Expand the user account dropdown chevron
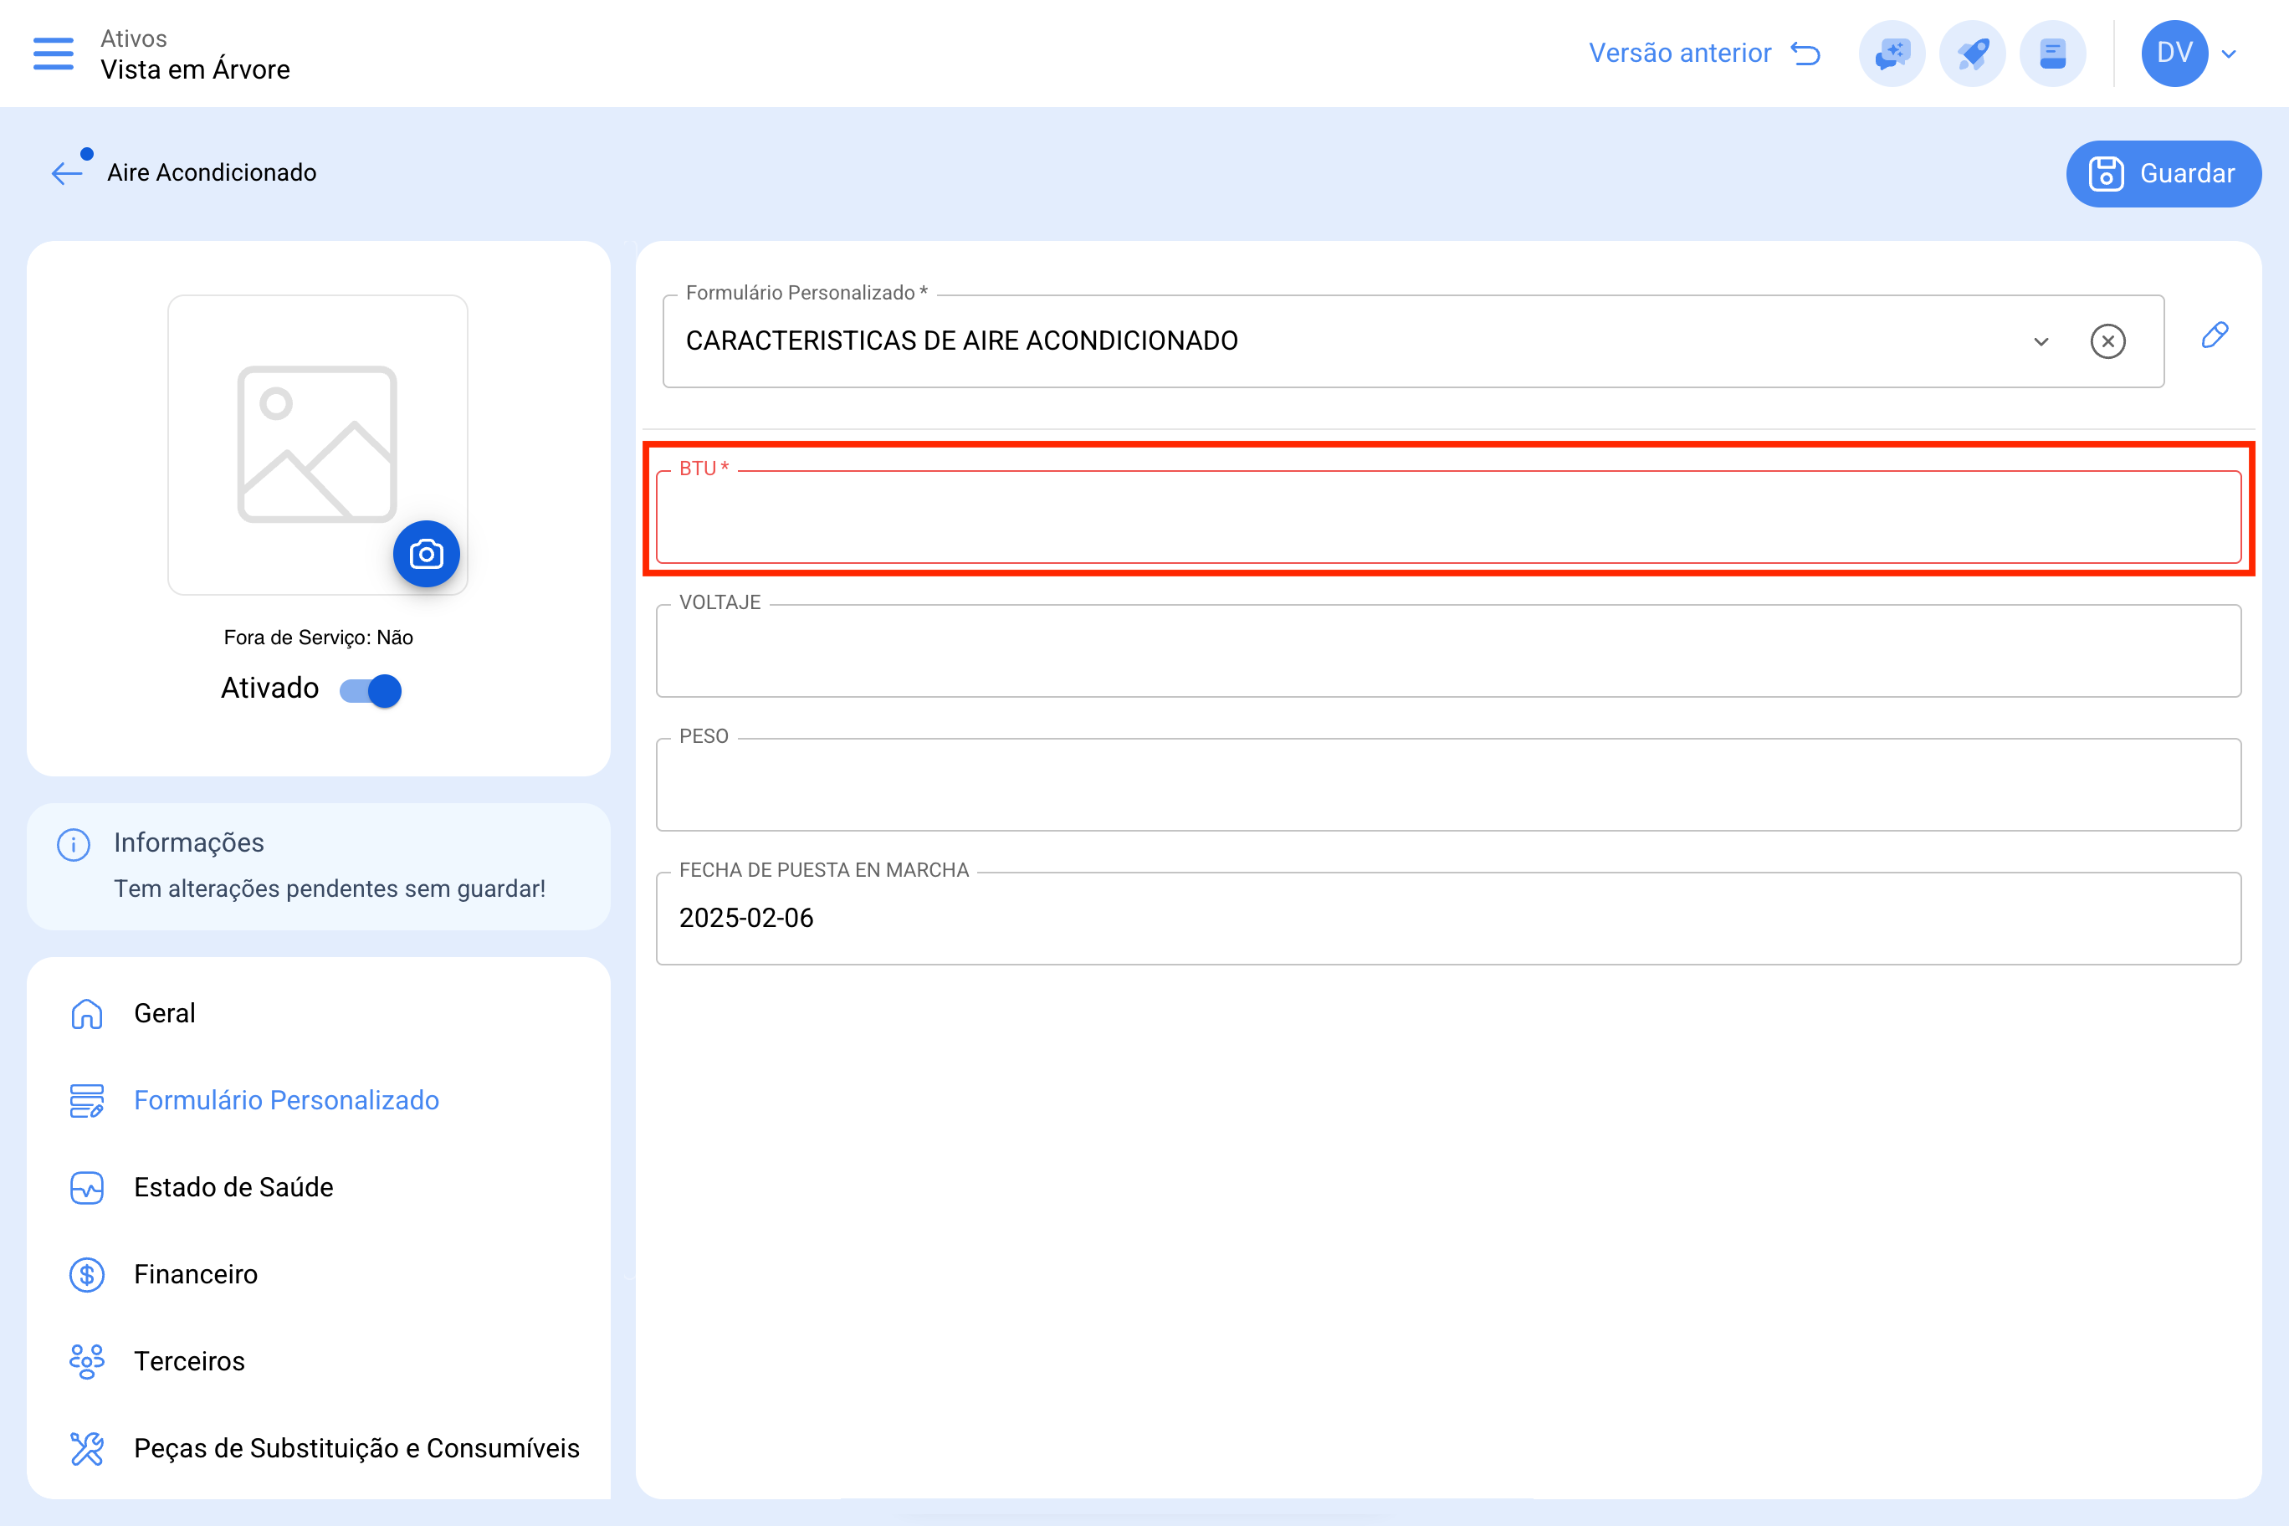Viewport: 2289px width, 1526px height. [2230, 54]
